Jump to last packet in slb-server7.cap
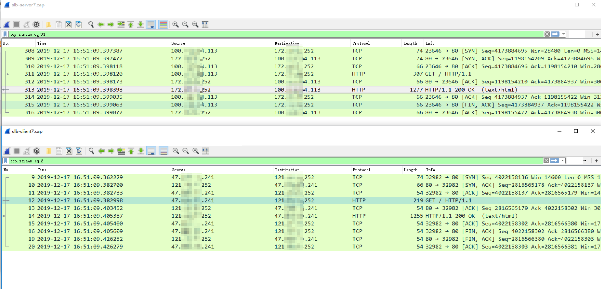The width and height of the screenshot is (602, 289). 140,25
